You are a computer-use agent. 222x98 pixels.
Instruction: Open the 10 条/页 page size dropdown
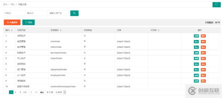[60, 92]
